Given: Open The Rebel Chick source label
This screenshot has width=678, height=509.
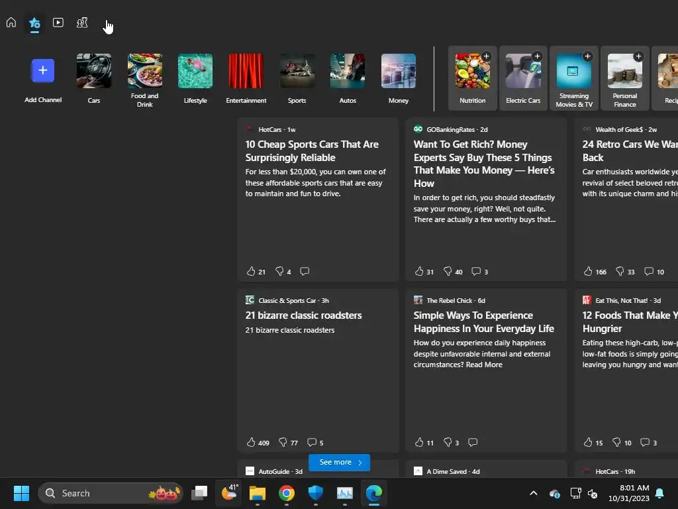Looking at the screenshot, I should tap(456, 300).
